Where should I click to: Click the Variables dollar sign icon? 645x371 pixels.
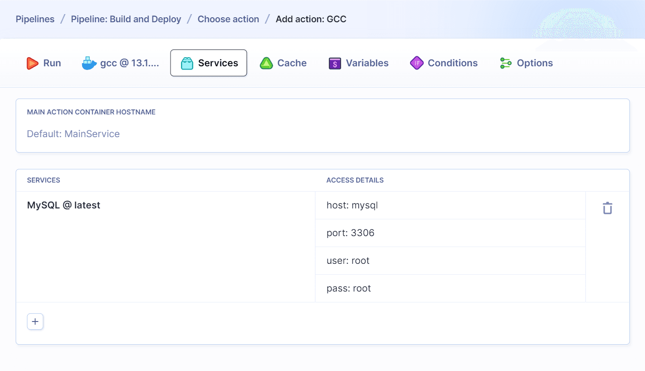coord(334,63)
